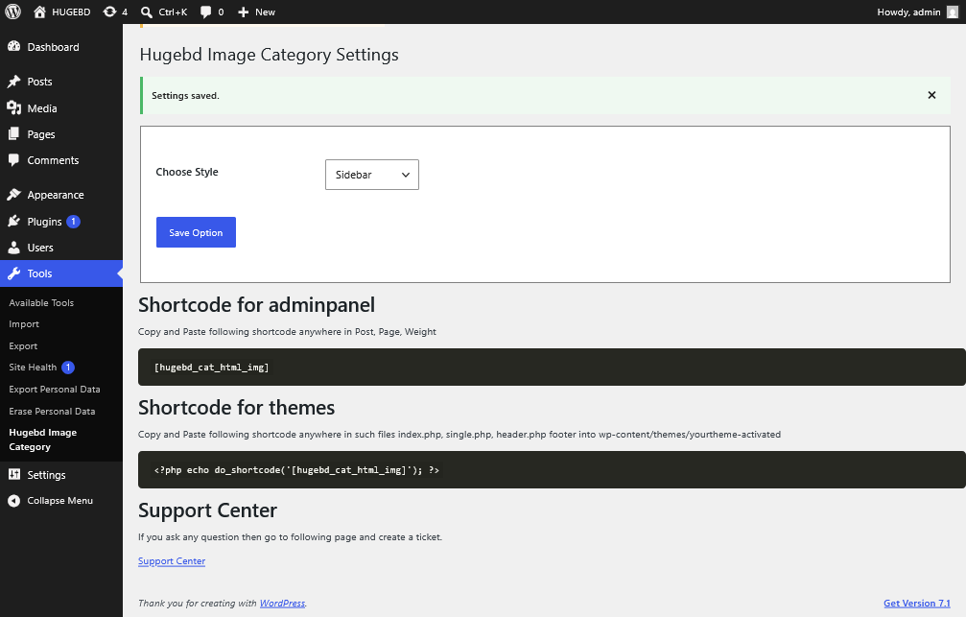The height and width of the screenshot is (617, 966).
Task: Click the updates icon showing 4
Action: click(x=109, y=12)
